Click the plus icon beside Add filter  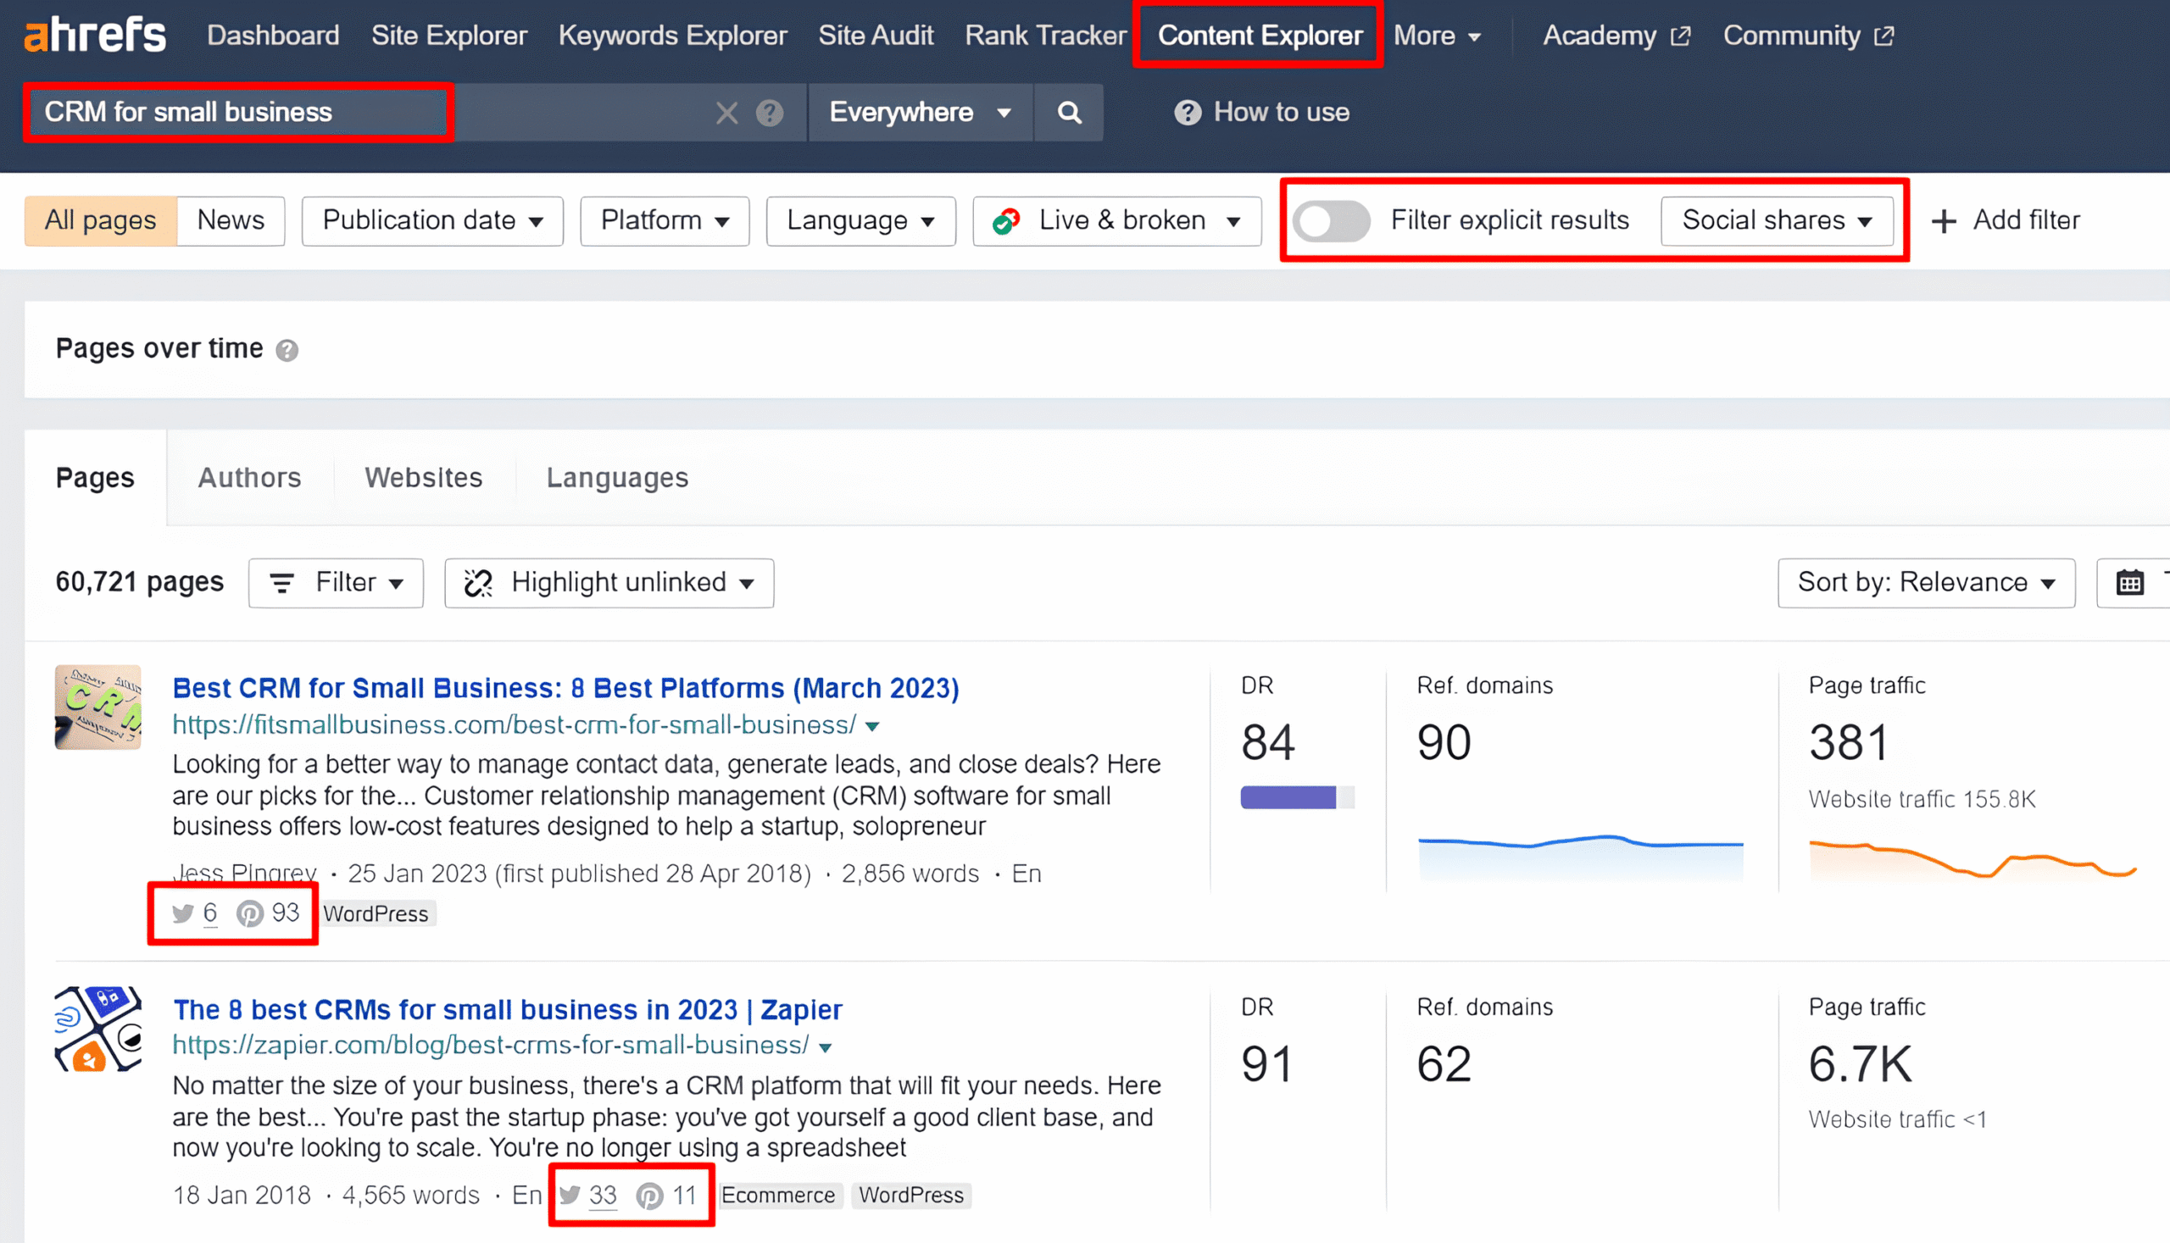click(x=1944, y=221)
